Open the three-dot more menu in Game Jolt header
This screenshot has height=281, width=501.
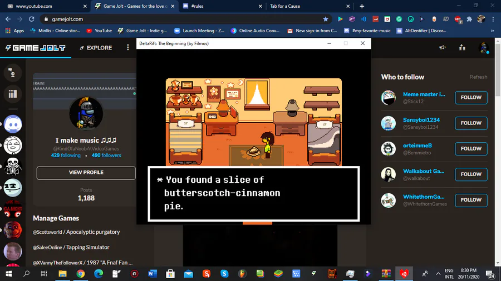click(x=128, y=47)
